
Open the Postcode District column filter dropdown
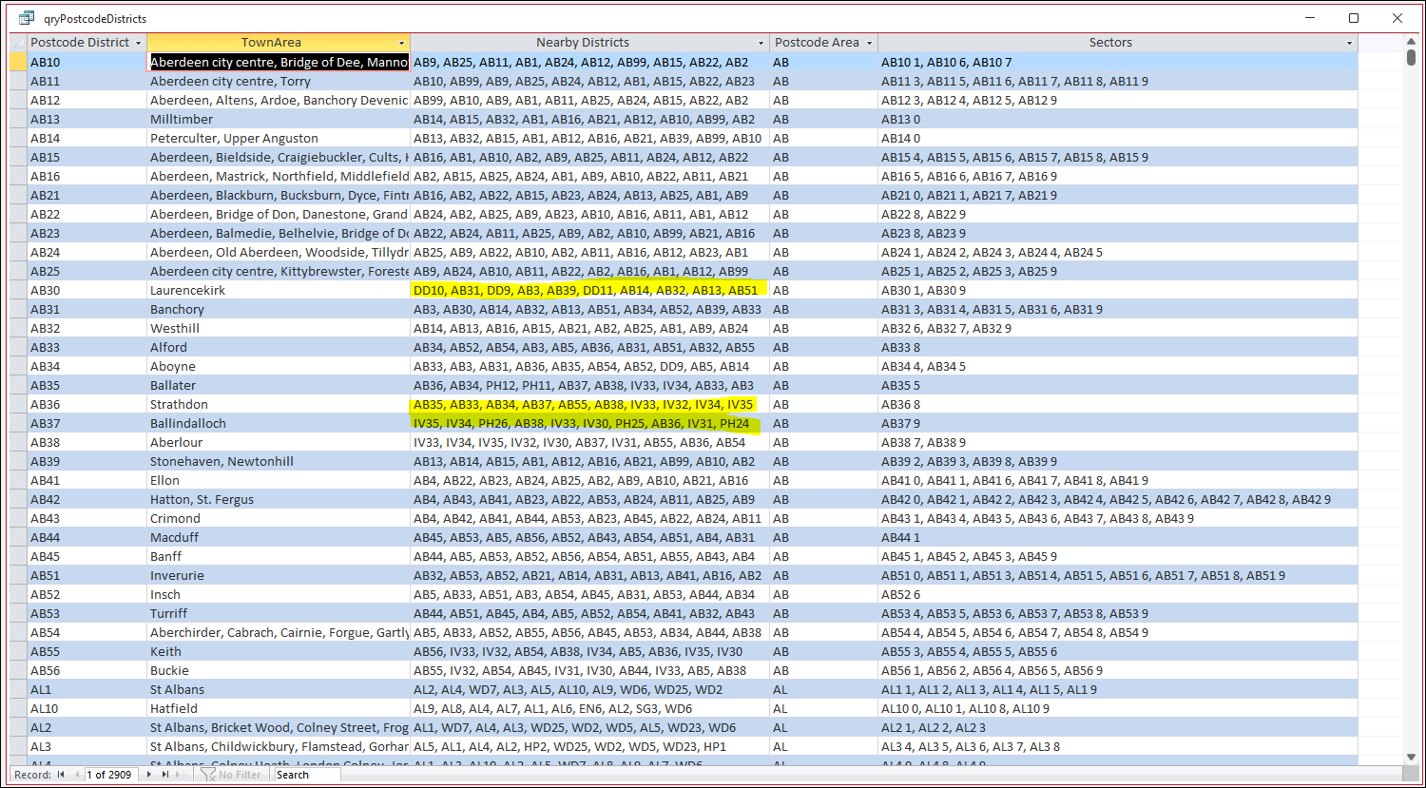click(x=139, y=43)
